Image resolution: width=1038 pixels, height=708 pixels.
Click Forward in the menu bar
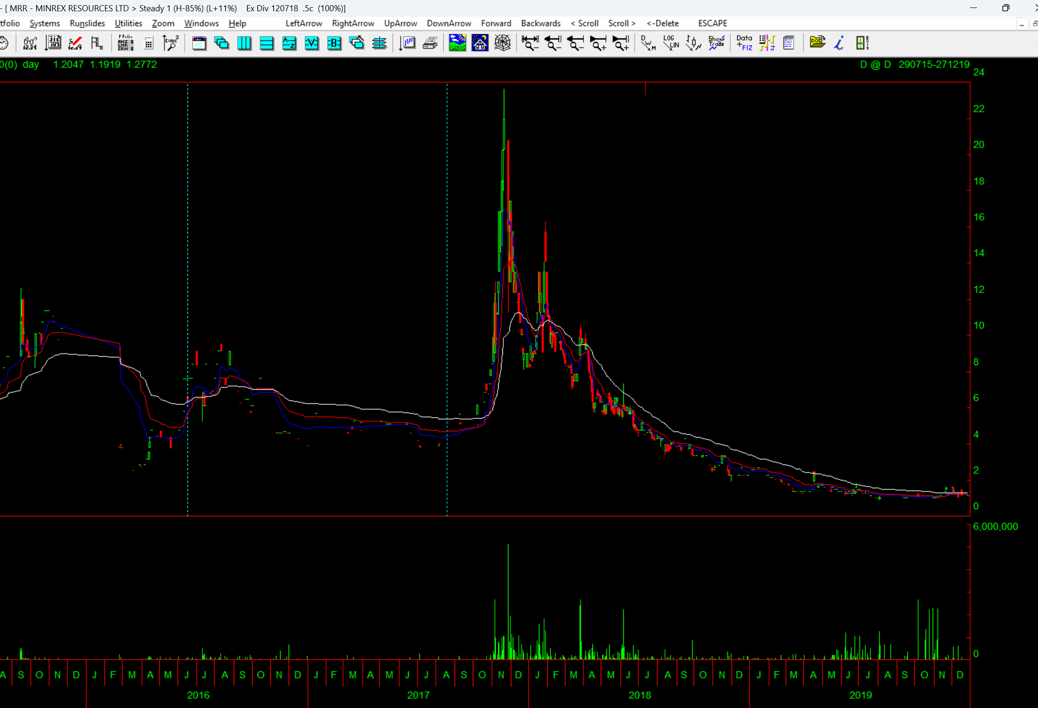(496, 23)
